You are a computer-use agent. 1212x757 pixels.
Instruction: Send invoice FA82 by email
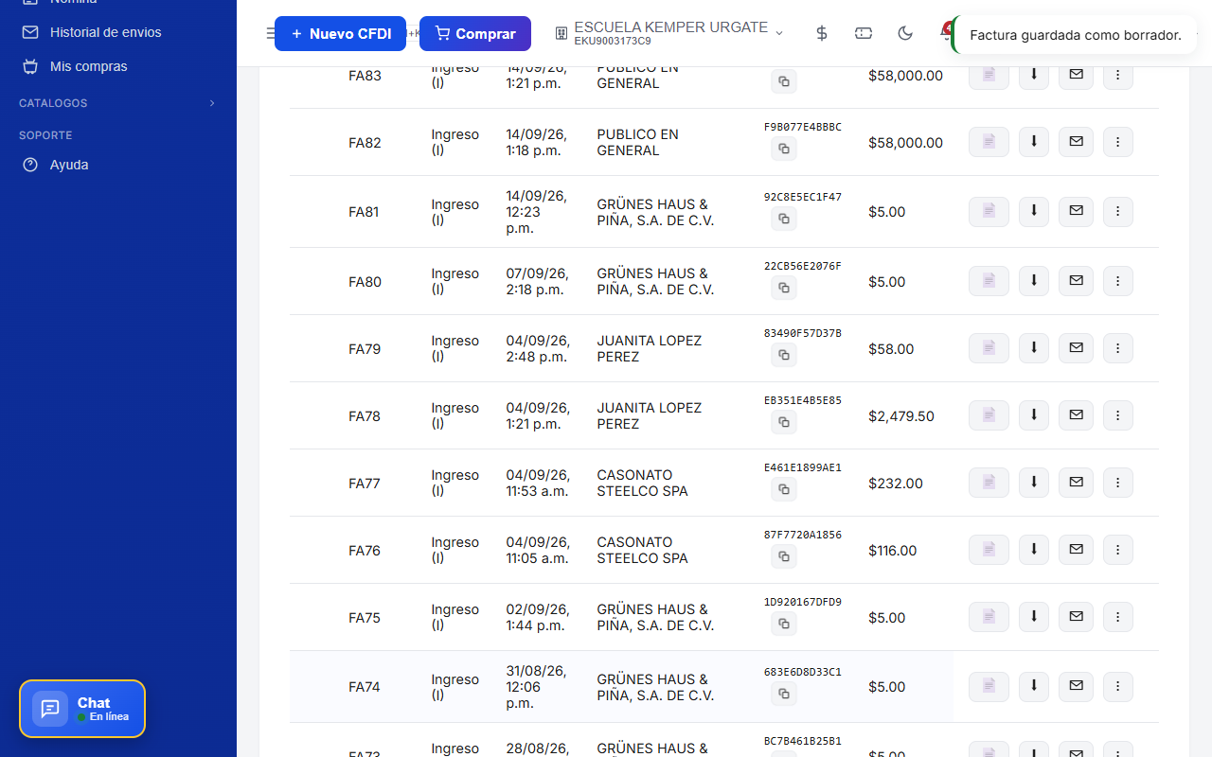tap(1076, 142)
